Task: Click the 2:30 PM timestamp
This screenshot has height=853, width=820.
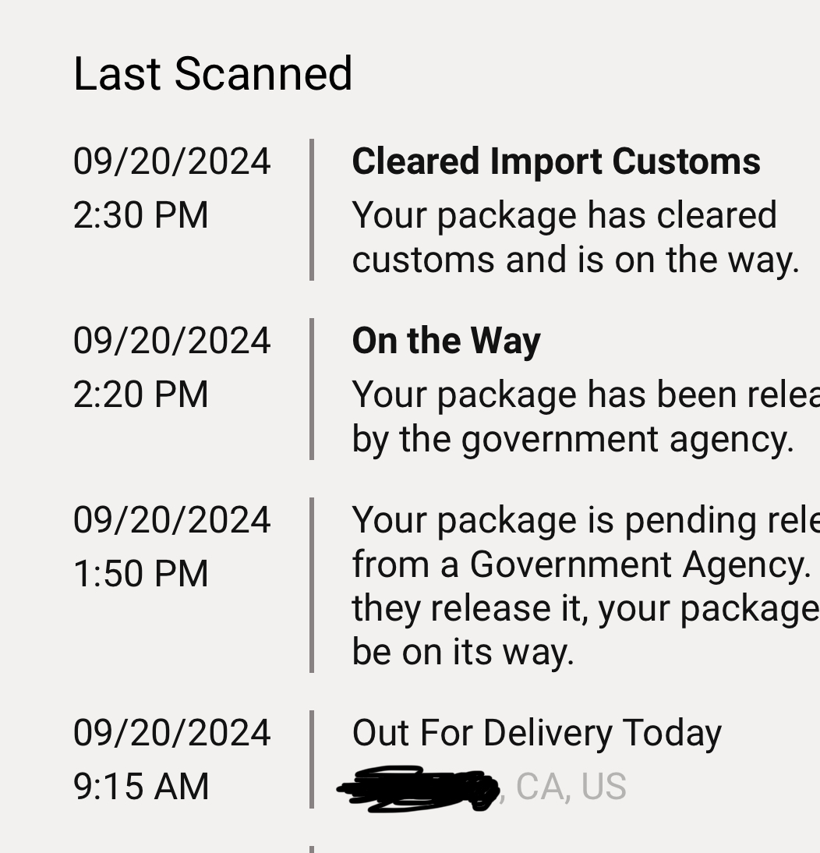Action: 141,215
